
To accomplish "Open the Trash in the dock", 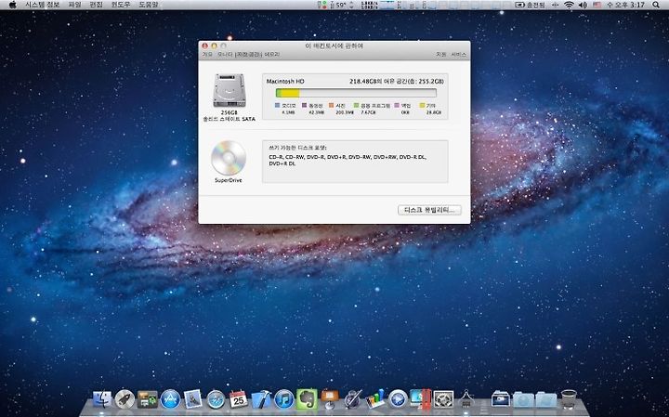I will [x=569, y=399].
